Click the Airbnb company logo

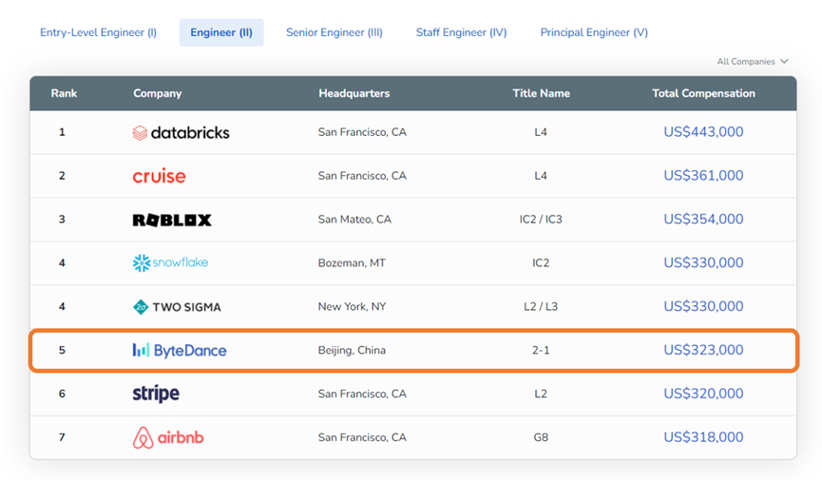[168, 437]
